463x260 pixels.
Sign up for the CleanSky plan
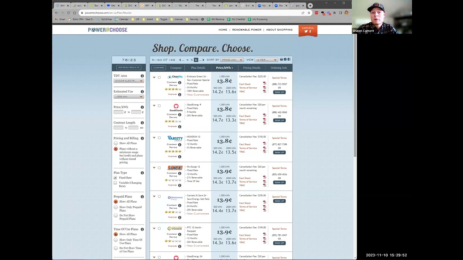click(279, 92)
